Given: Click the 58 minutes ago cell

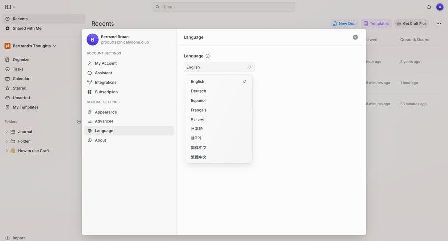Looking at the screenshot, I should pos(413,104).
